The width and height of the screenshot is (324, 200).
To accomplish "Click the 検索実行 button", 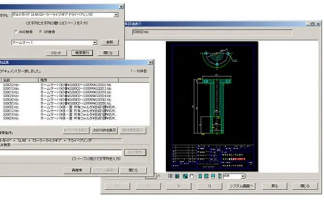I will 82,53.
